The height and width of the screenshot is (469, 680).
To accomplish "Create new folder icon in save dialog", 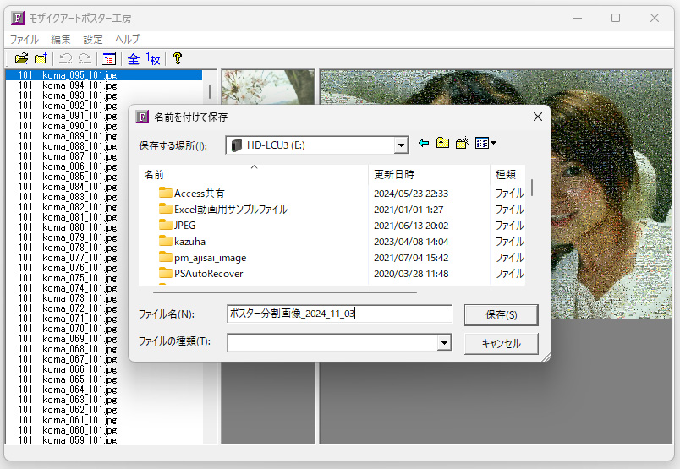I will pos(463,143).
